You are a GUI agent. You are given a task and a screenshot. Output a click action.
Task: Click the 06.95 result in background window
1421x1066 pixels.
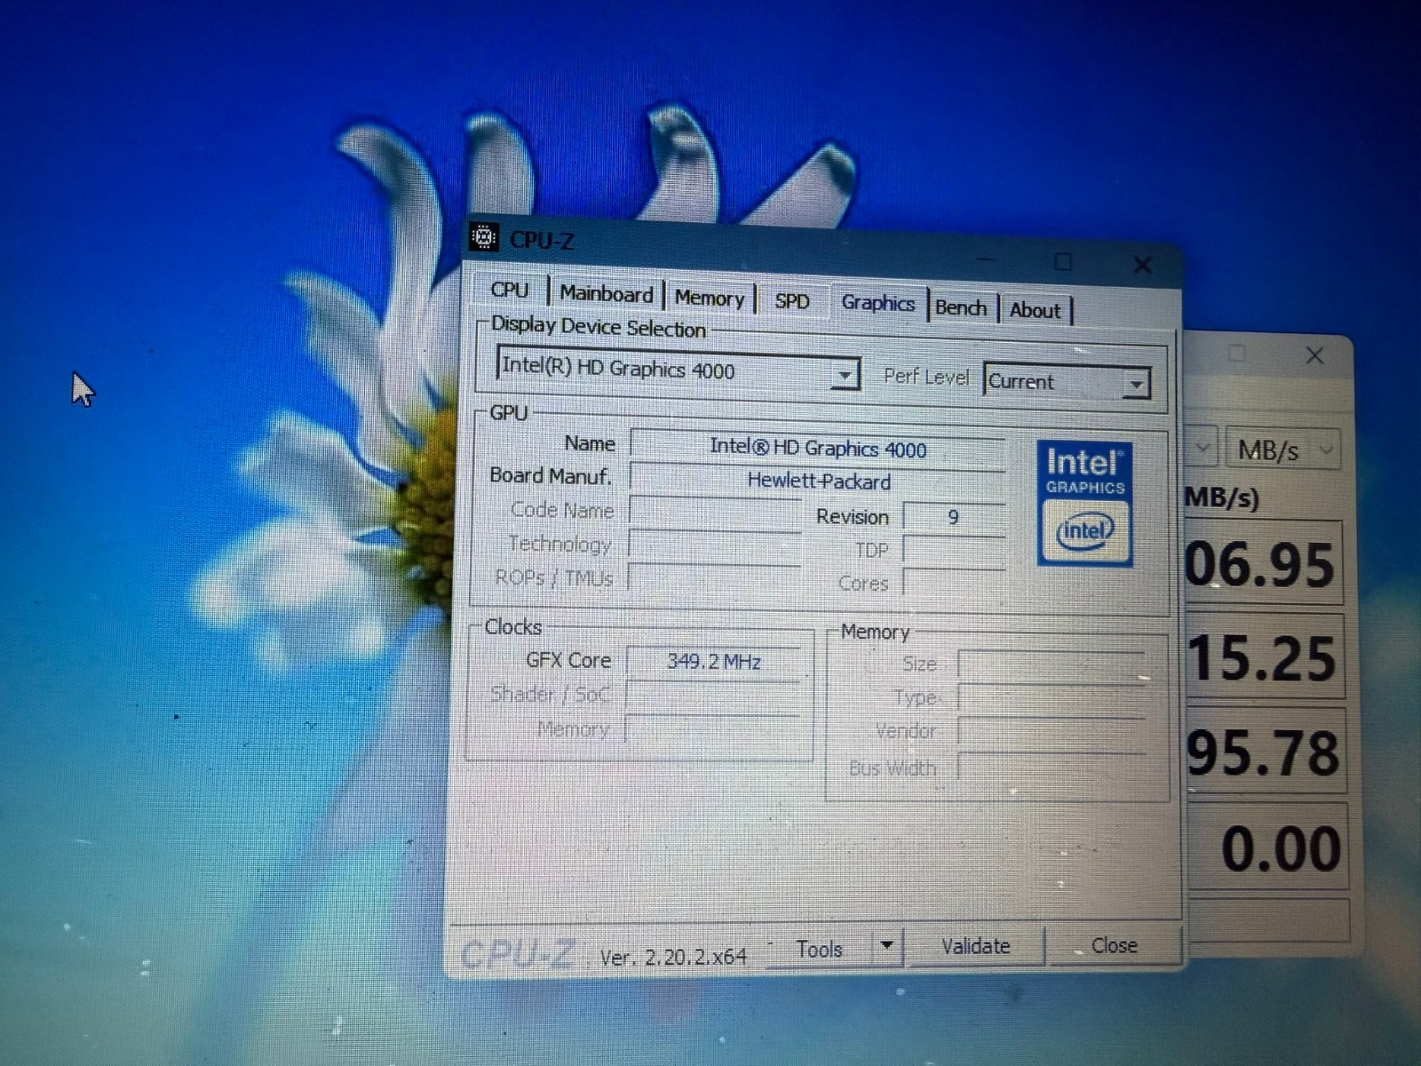(1263, 565)
